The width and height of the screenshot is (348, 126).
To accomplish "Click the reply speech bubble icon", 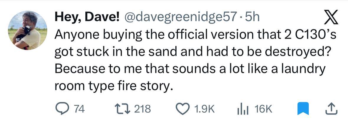I will coord(62,109).
